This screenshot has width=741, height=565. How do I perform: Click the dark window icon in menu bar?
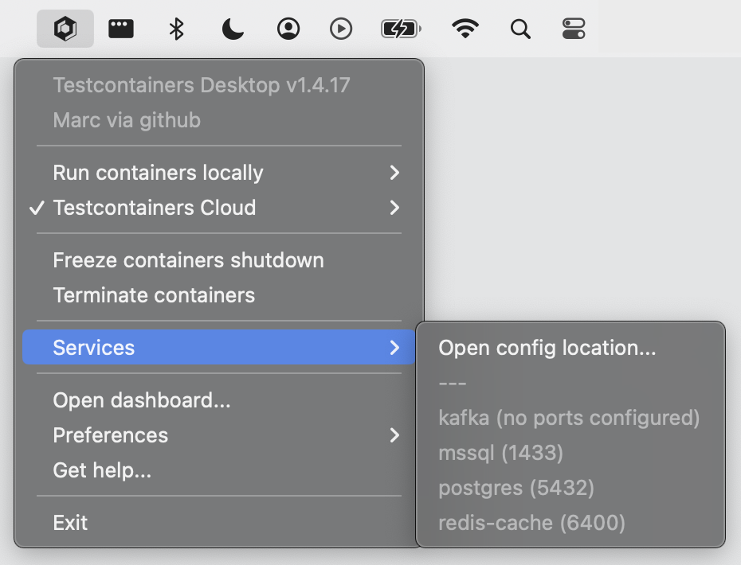(x=121, y=29)
